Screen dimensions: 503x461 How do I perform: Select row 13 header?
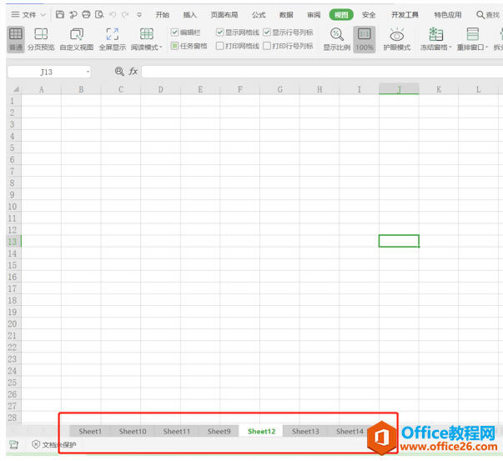point(14,242)
